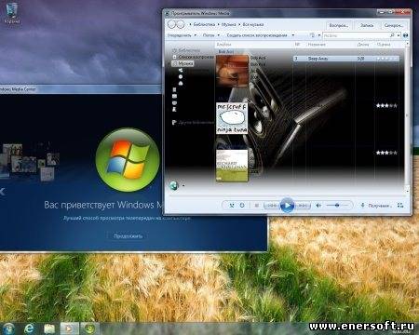Open the Запись tab

point(367,25)
